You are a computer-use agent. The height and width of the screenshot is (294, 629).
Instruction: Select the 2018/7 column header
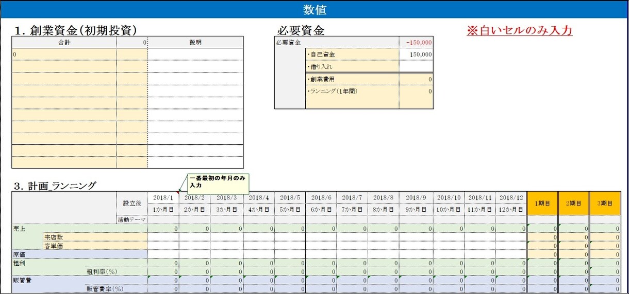352,197
